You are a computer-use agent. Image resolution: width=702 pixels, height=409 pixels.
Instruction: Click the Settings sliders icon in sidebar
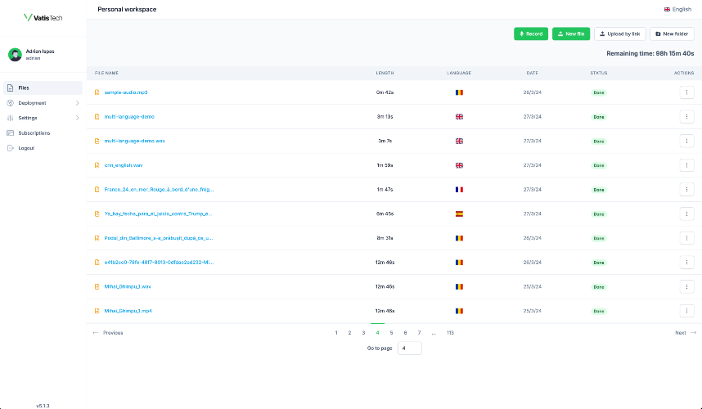[x=11, y=118]
